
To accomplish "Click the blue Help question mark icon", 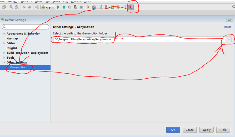I will pyautogui.click(x=125, y=7).
